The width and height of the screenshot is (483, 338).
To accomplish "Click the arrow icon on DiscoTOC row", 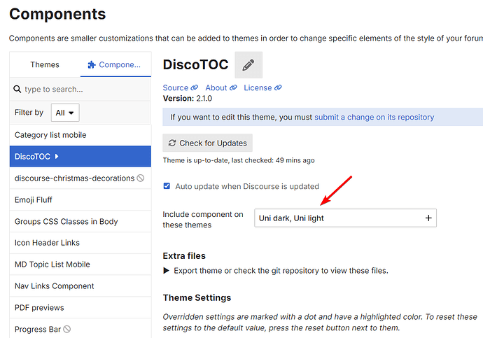I will (57, 156).
